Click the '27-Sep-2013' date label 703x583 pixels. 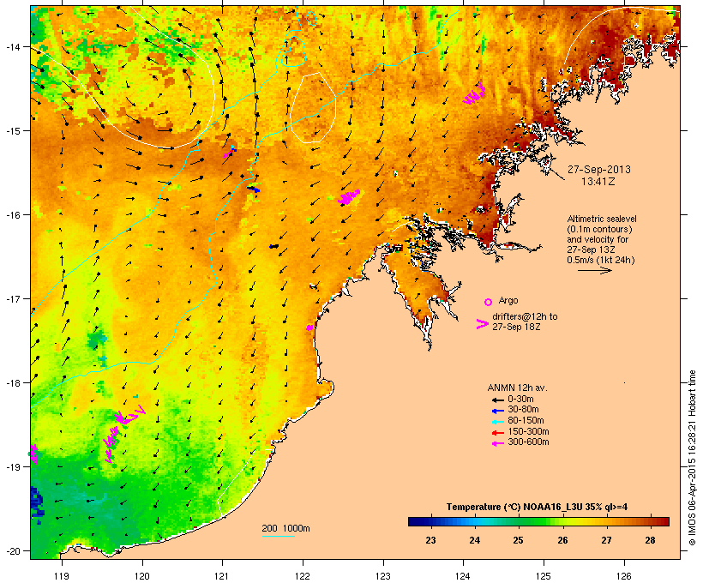tap(599, 170)
